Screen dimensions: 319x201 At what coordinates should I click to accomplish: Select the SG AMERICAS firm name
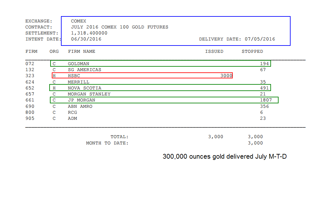coord(84,70)
